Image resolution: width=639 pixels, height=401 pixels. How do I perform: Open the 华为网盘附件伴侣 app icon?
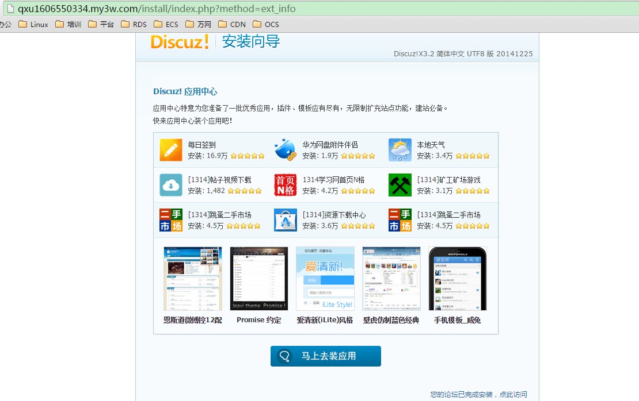pyautogui.click(x=285, y=150)
